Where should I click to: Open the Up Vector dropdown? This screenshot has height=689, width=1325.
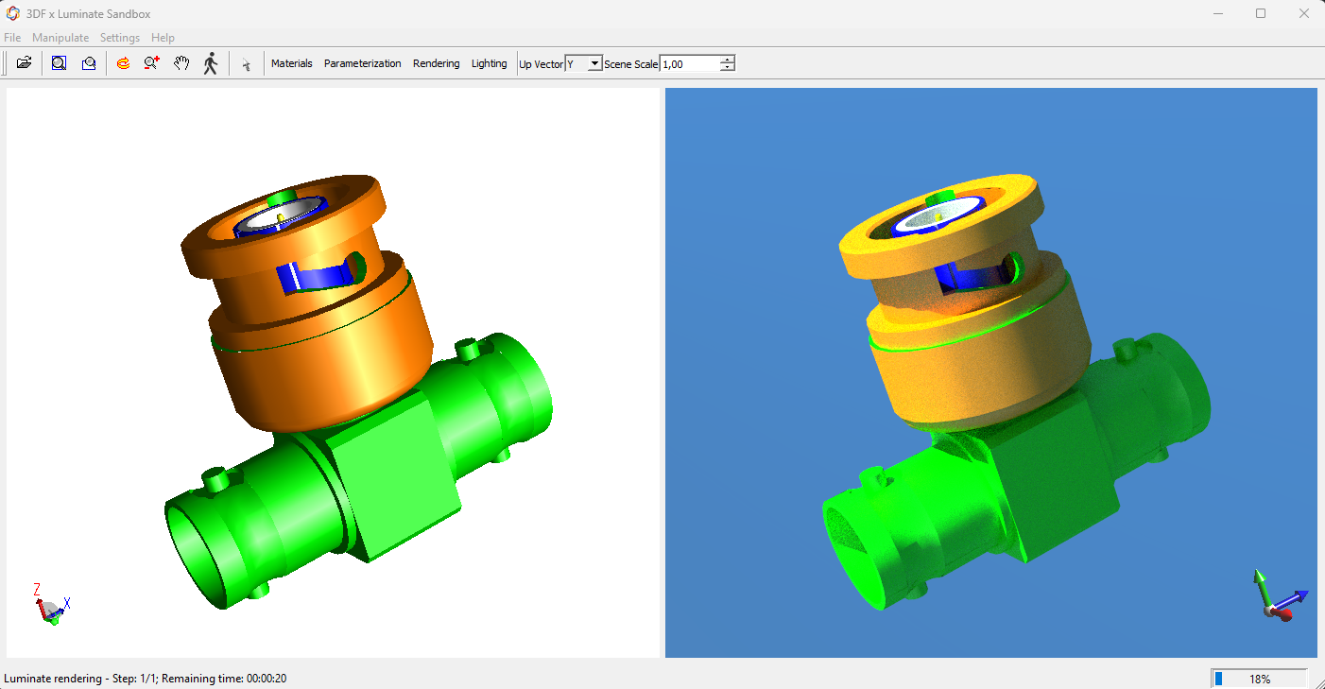pos(594,63)
